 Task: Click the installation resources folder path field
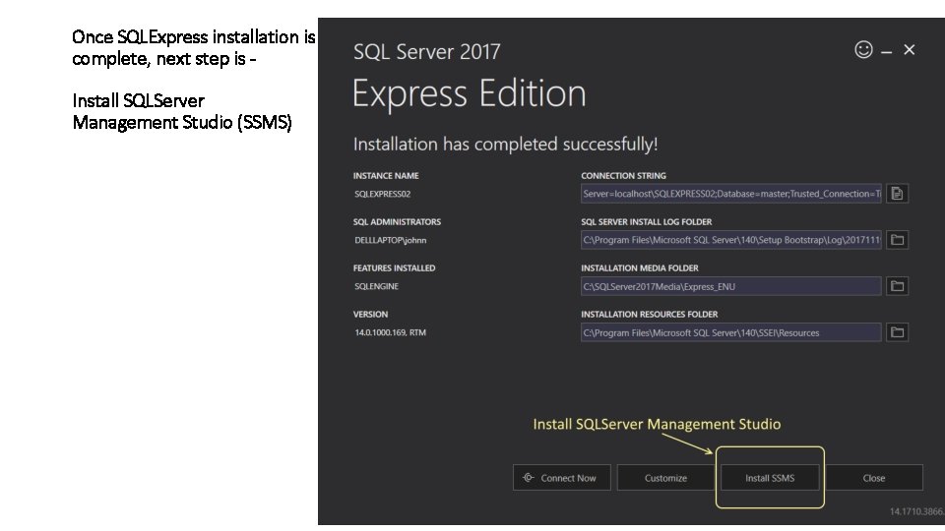731,332
